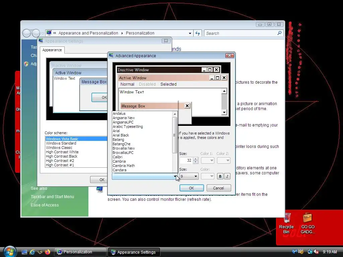The image size is (343, 257).
Task: Open the font size 9 dropdown
Action: click(189, 176)
